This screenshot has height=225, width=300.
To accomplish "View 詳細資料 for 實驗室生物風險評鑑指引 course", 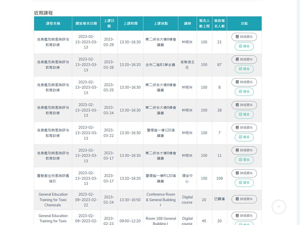I will pos(244,173).
